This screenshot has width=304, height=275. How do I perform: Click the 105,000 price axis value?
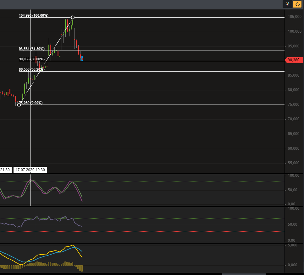click(x=295, y=17)
